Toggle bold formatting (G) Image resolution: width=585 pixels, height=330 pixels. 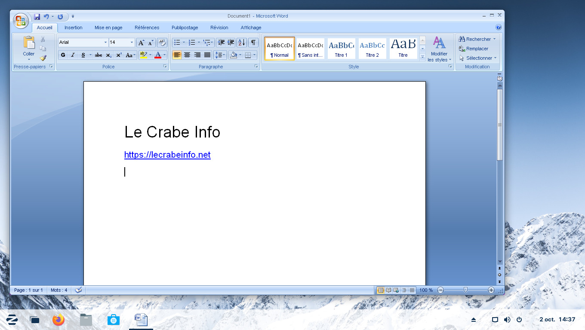pyautogui.click(x=63, y=55)
